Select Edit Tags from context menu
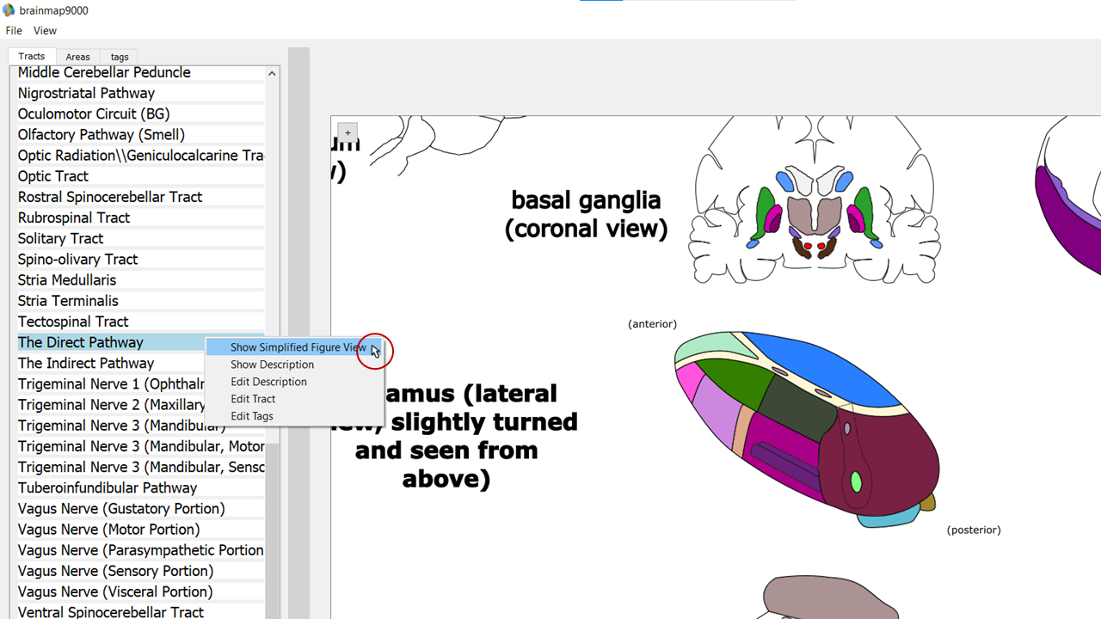This screenshot has height=619, width=1101. 251,416
